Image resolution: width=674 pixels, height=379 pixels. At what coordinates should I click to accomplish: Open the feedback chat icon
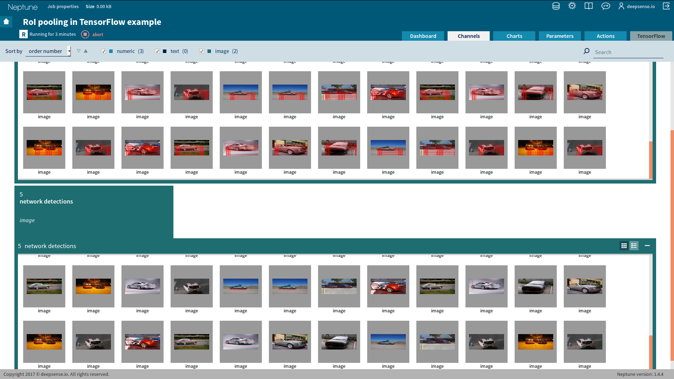[606, 6]
